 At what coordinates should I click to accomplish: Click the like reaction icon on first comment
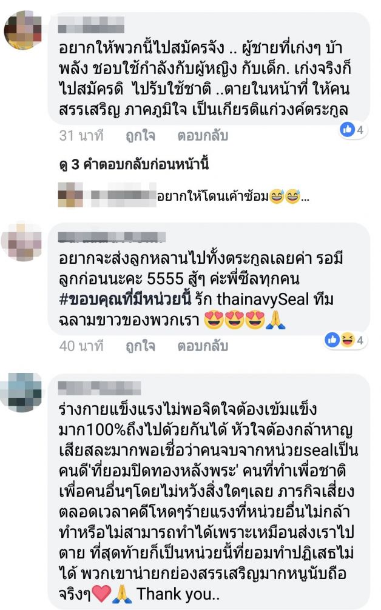click(347, 129)
